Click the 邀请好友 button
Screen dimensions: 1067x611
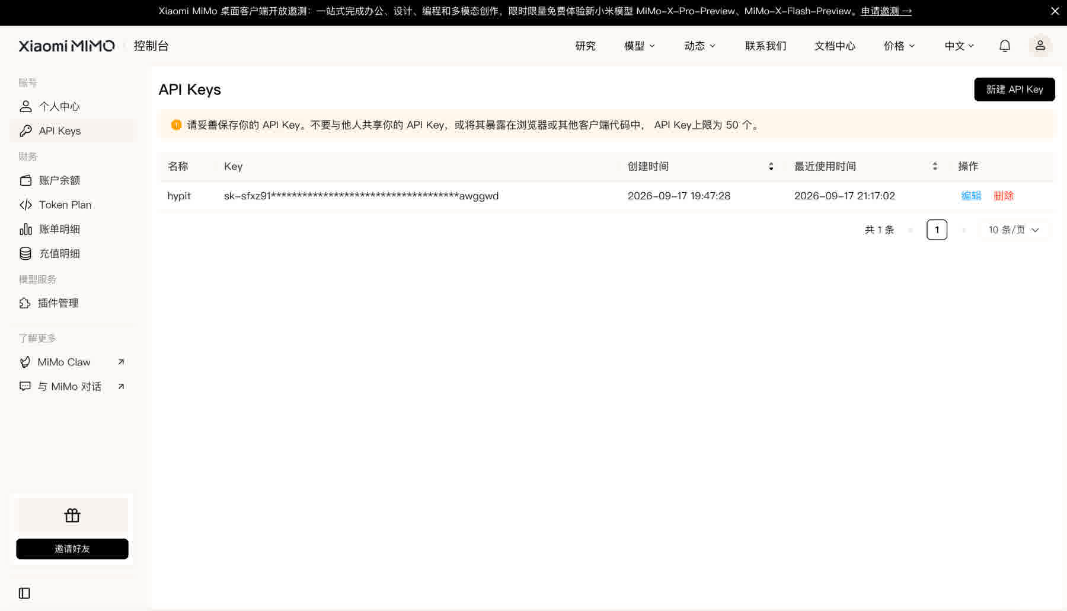click(72, 549)
